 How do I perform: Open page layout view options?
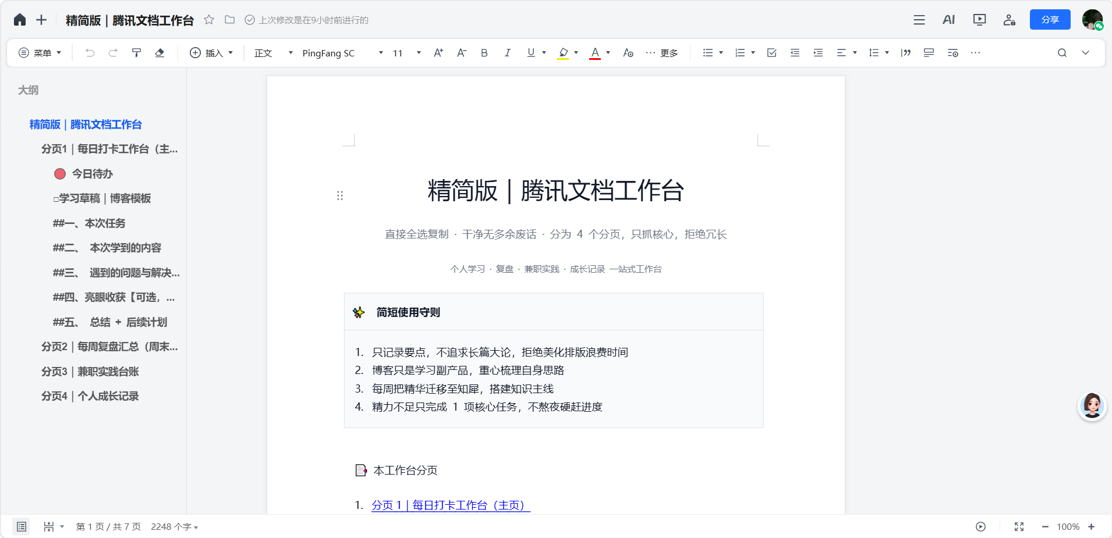pyautogui.click(x=54, y=526)
